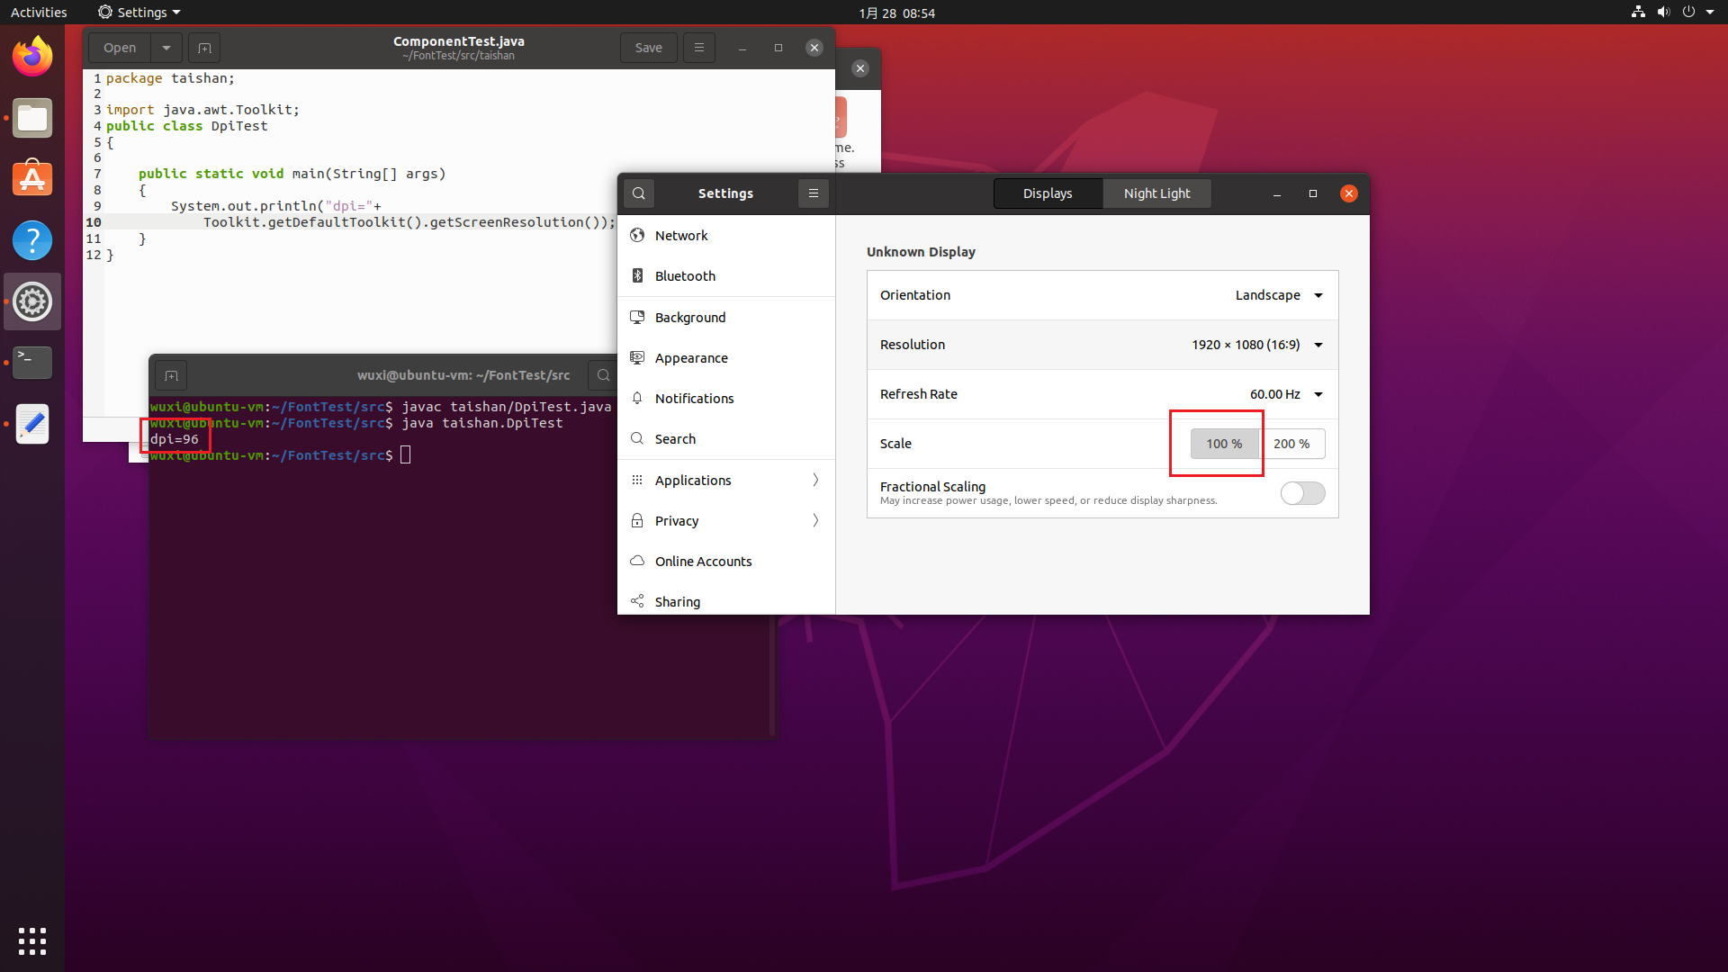Open the gedit hamburger menu
The height and width of the screenshot is (972, 1728).
point(699,48)
